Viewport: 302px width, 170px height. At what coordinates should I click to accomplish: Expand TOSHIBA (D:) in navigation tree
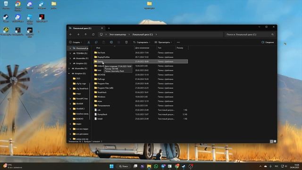pyautogui.click(x=70, y=53)
